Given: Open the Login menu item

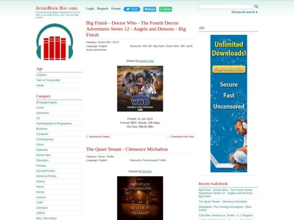Looking at the screenshot, I should pyautogui.click(x=90, y=9).
